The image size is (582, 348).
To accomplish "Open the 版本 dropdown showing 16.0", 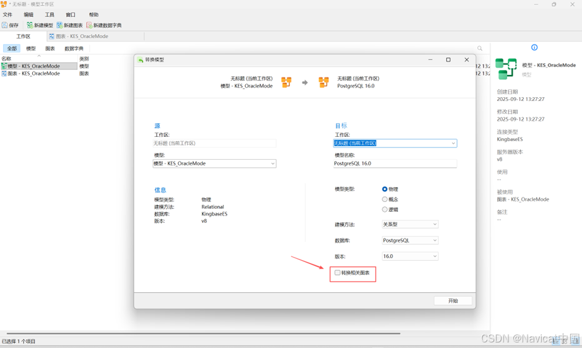I will (x=410, y=256).
